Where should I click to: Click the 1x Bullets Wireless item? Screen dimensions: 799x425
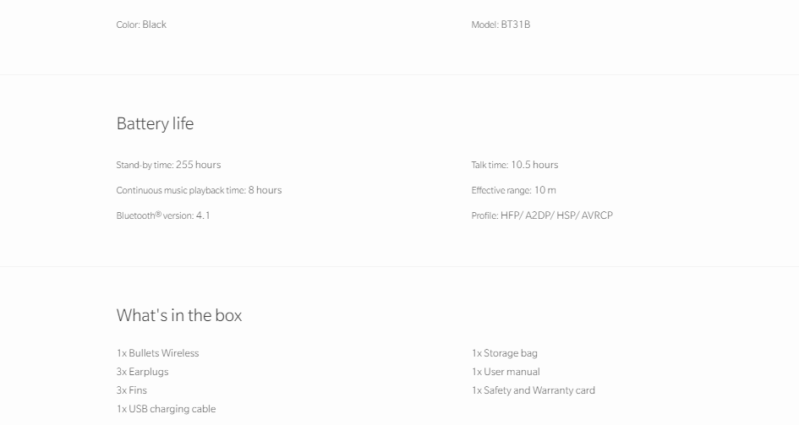(157, 353)
